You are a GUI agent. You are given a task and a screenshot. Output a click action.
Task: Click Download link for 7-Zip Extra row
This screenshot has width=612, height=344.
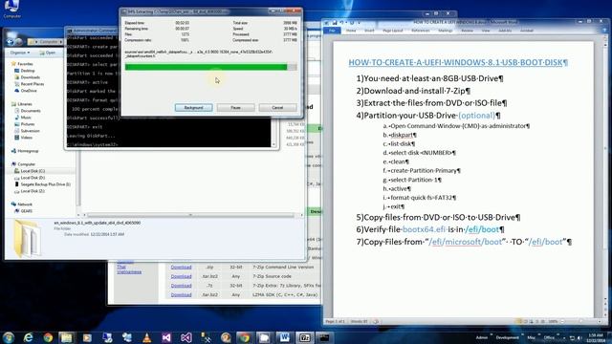point(181,286)
